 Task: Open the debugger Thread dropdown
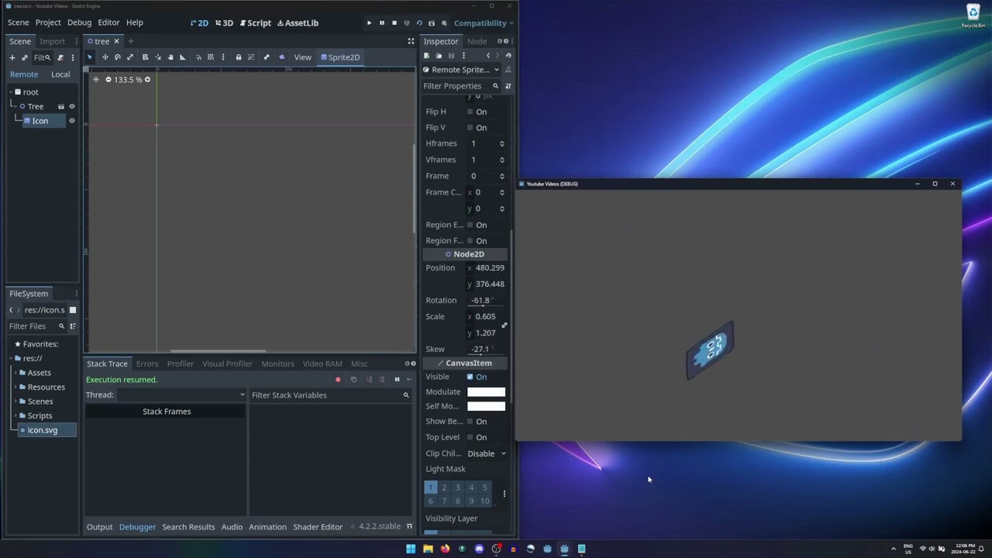(181, 395)
